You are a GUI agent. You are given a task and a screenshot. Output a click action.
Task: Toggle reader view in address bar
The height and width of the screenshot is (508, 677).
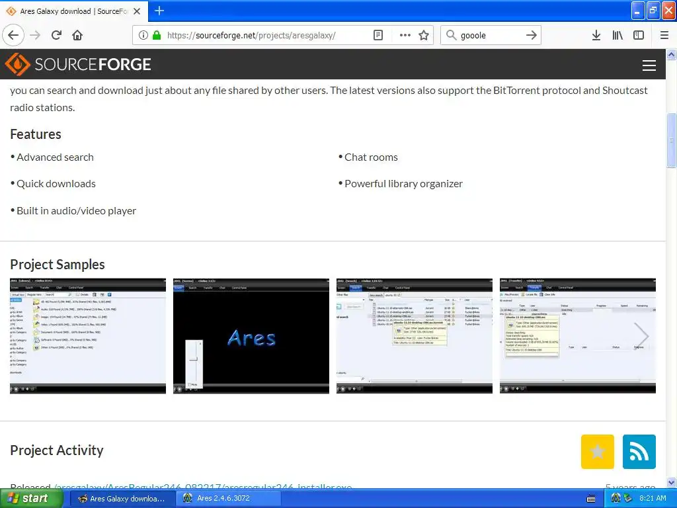coord(378,35)
